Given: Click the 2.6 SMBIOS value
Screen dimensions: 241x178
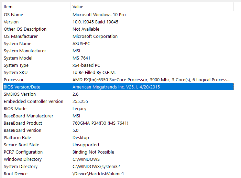Looking at the screenshot, I should click(x=76, y=94).
